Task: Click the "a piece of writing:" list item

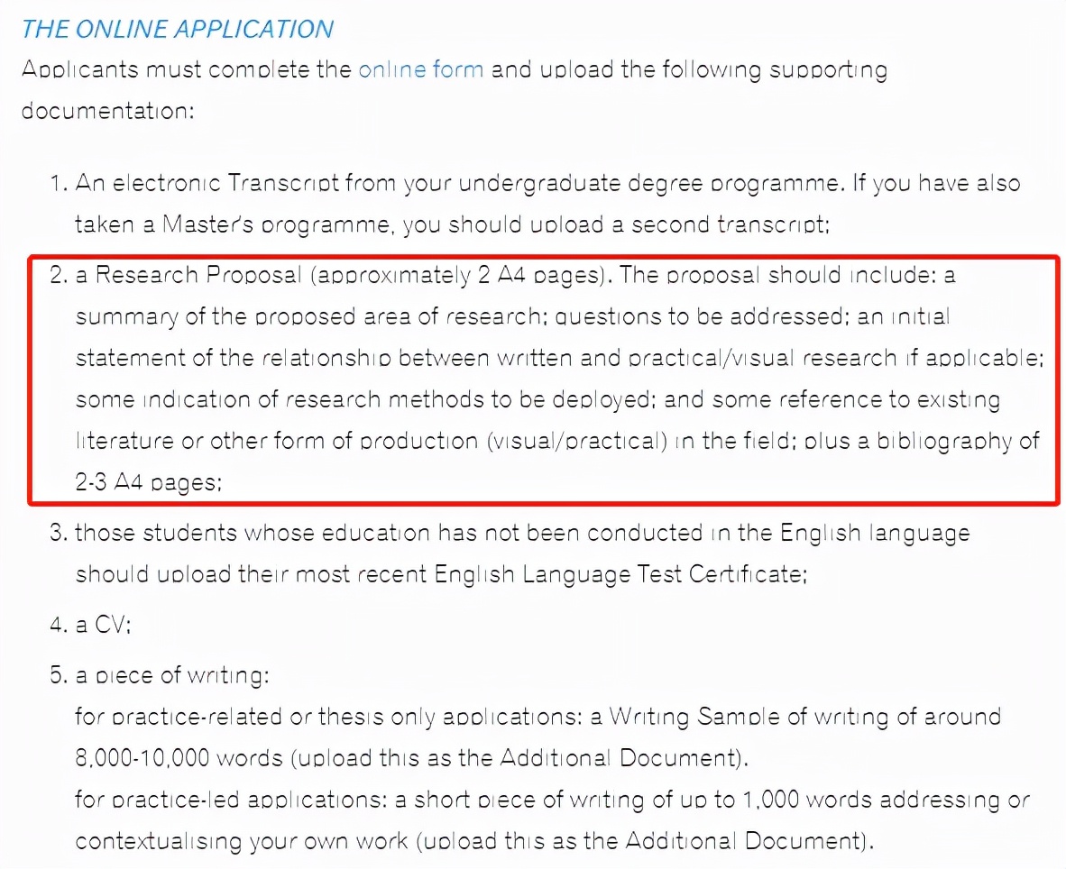Action: pyautogui.click(x=171, y=674)
